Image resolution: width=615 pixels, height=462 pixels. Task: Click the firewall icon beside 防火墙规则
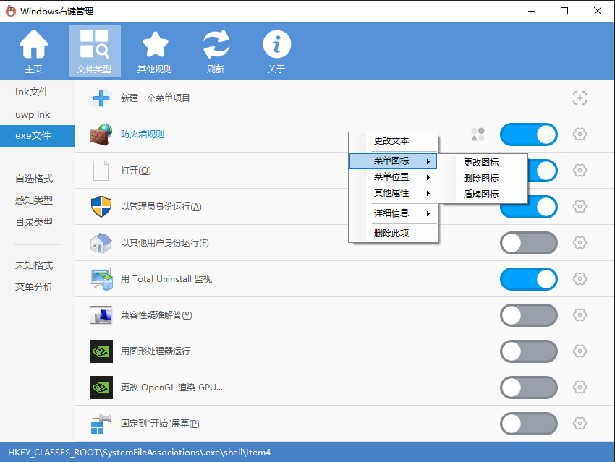[x=101, y=134]
